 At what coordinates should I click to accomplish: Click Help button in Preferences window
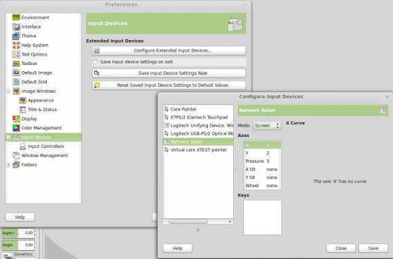coord(20,217)
